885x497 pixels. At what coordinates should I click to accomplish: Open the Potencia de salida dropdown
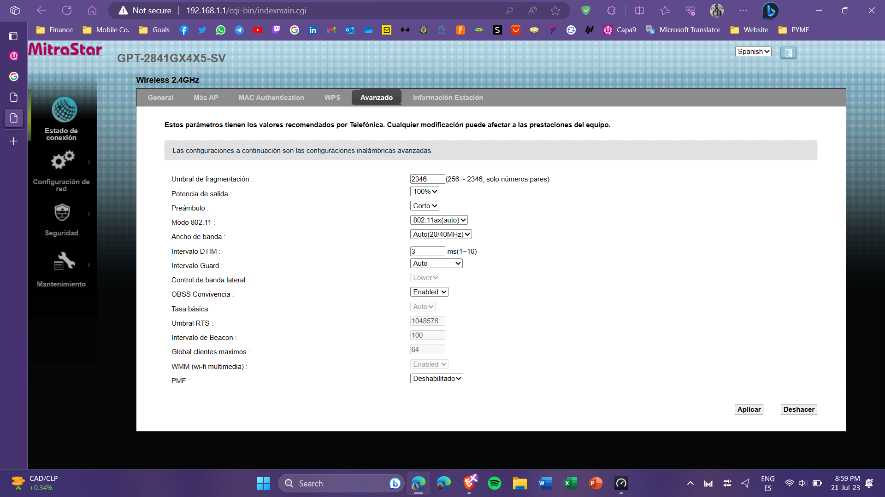[425, 192]
